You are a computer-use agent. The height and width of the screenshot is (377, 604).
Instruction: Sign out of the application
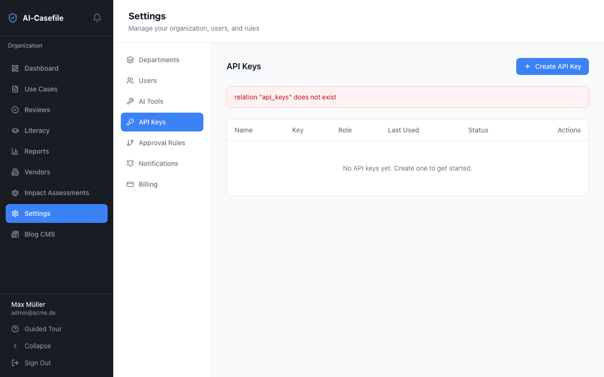38,363
